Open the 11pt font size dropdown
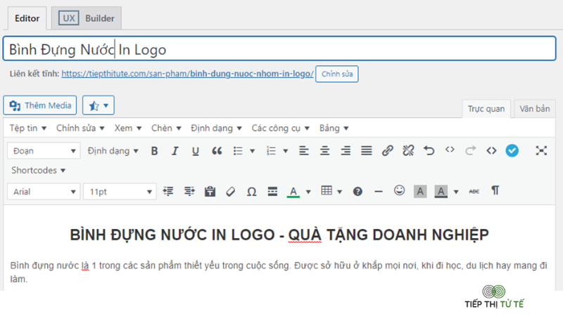 (x=120, y=192)
